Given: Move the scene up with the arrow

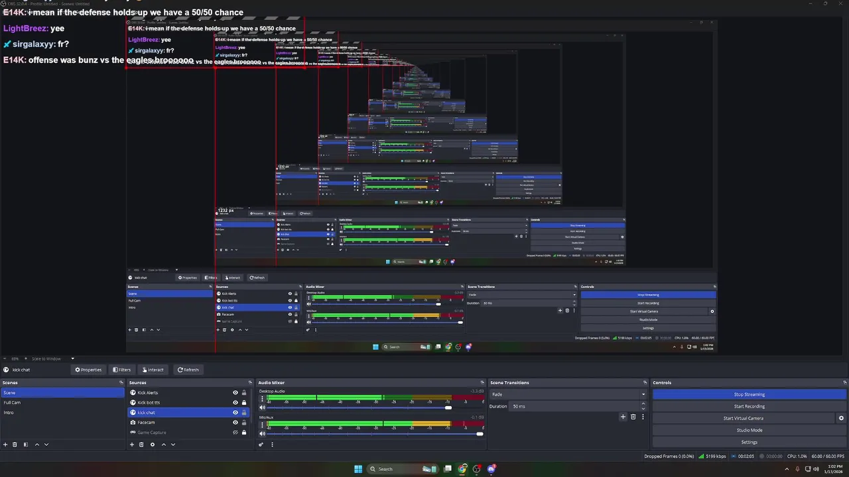Looking at the screenshot, I should [x=36, y=445].
